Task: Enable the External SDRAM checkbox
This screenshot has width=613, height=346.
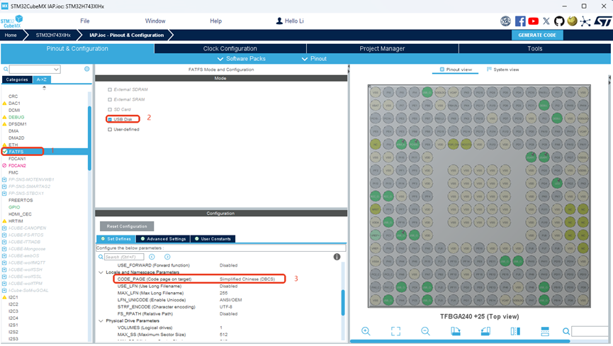Action: tap(110, 89)
